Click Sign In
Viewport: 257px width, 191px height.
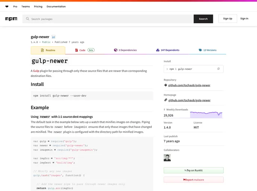click(x=244, y=19)
